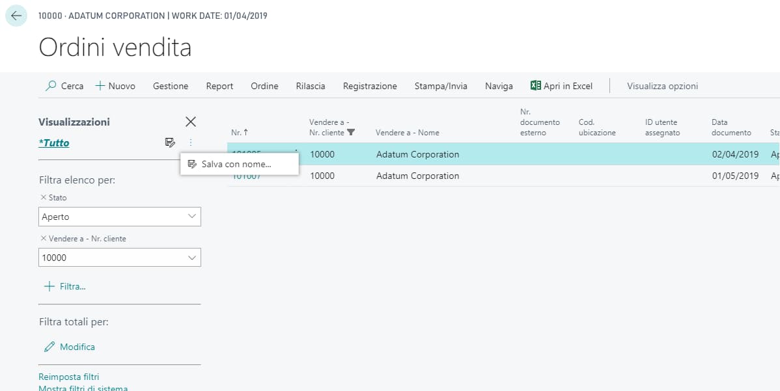
Task: Click Modifica under Filtra totali per
Action: (x=77, y=347)
